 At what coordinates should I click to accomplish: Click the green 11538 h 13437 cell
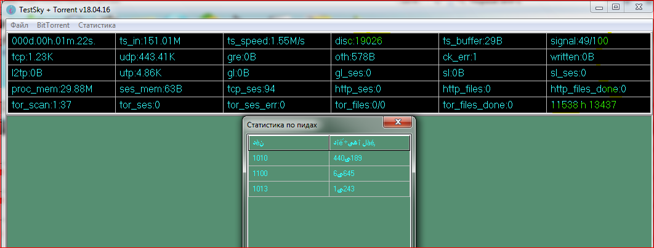click(597, 105)
